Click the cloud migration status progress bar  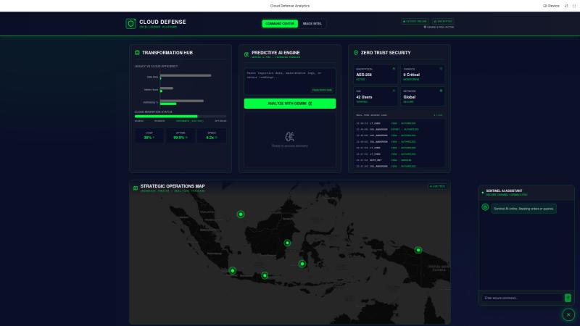click(x=181, y=117)
